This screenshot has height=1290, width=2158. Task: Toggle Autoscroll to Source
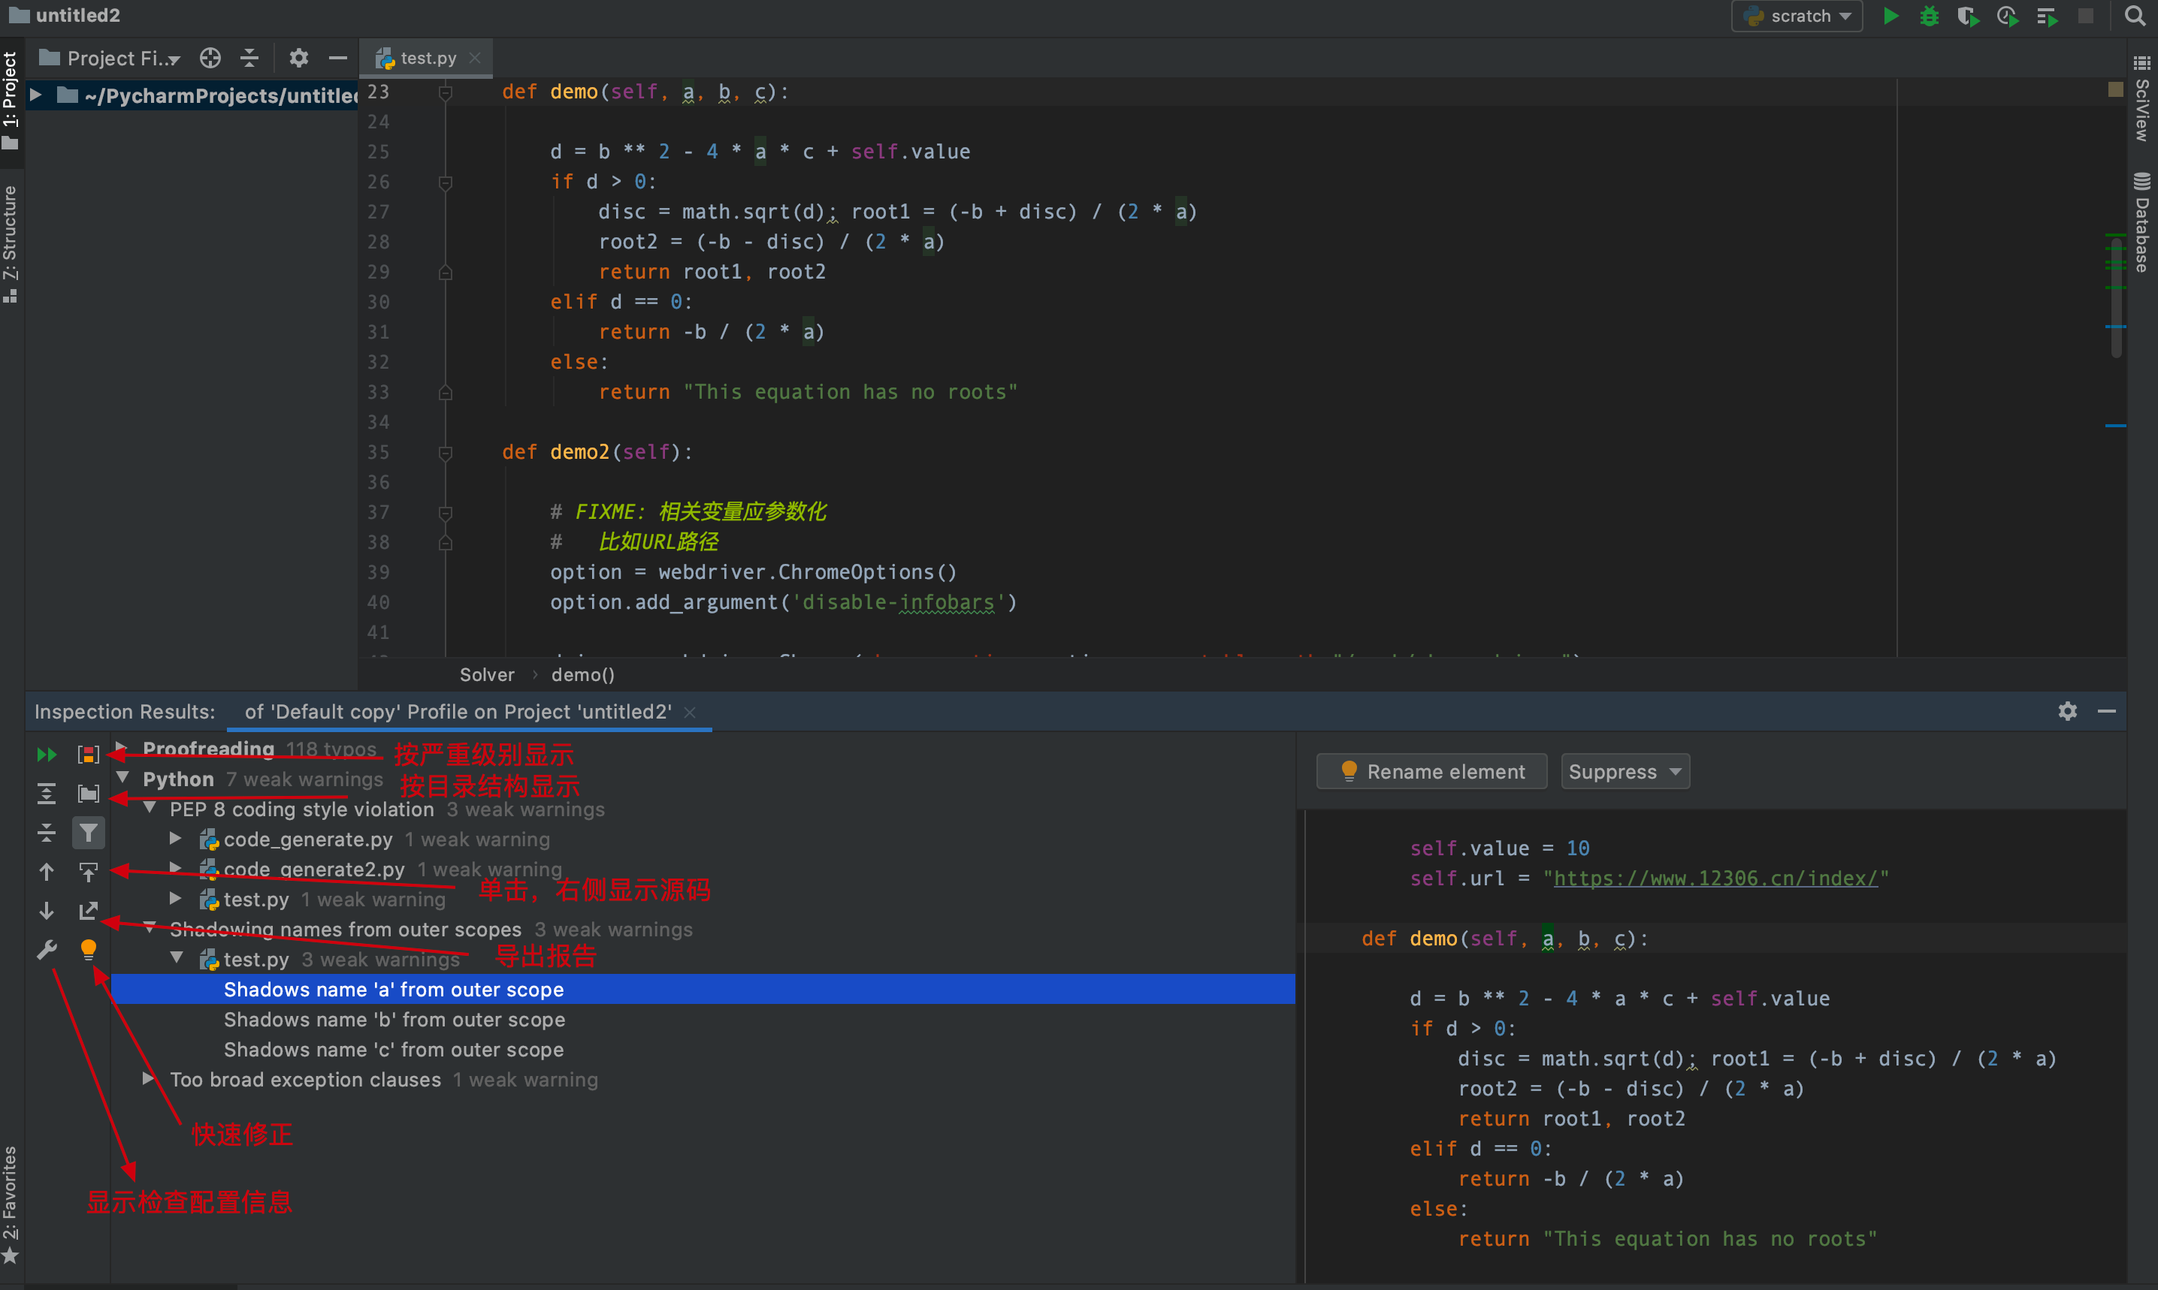coord(88,872)
